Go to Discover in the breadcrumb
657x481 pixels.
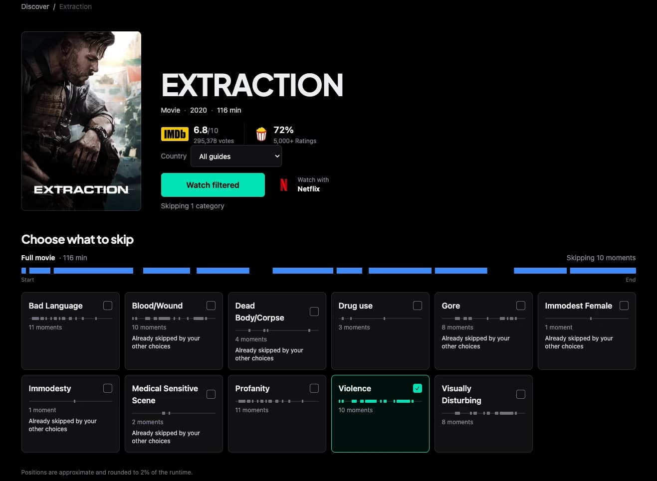point(35,6)
